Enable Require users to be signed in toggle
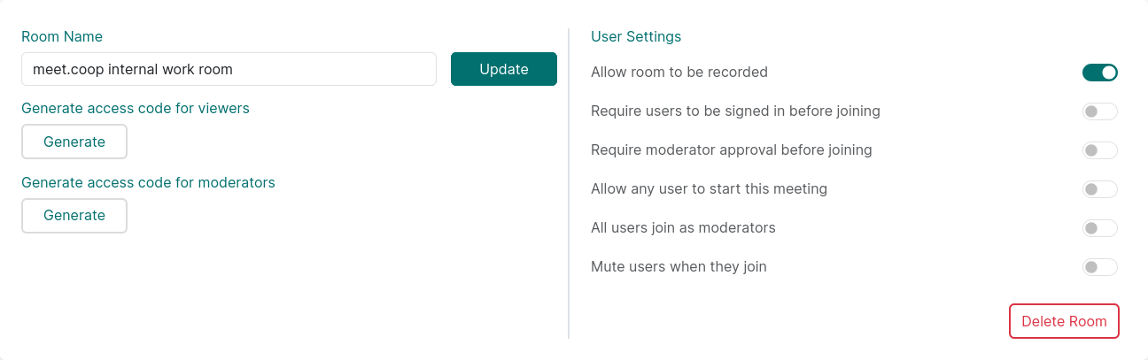1148x360 pixels. point(1099,111)
